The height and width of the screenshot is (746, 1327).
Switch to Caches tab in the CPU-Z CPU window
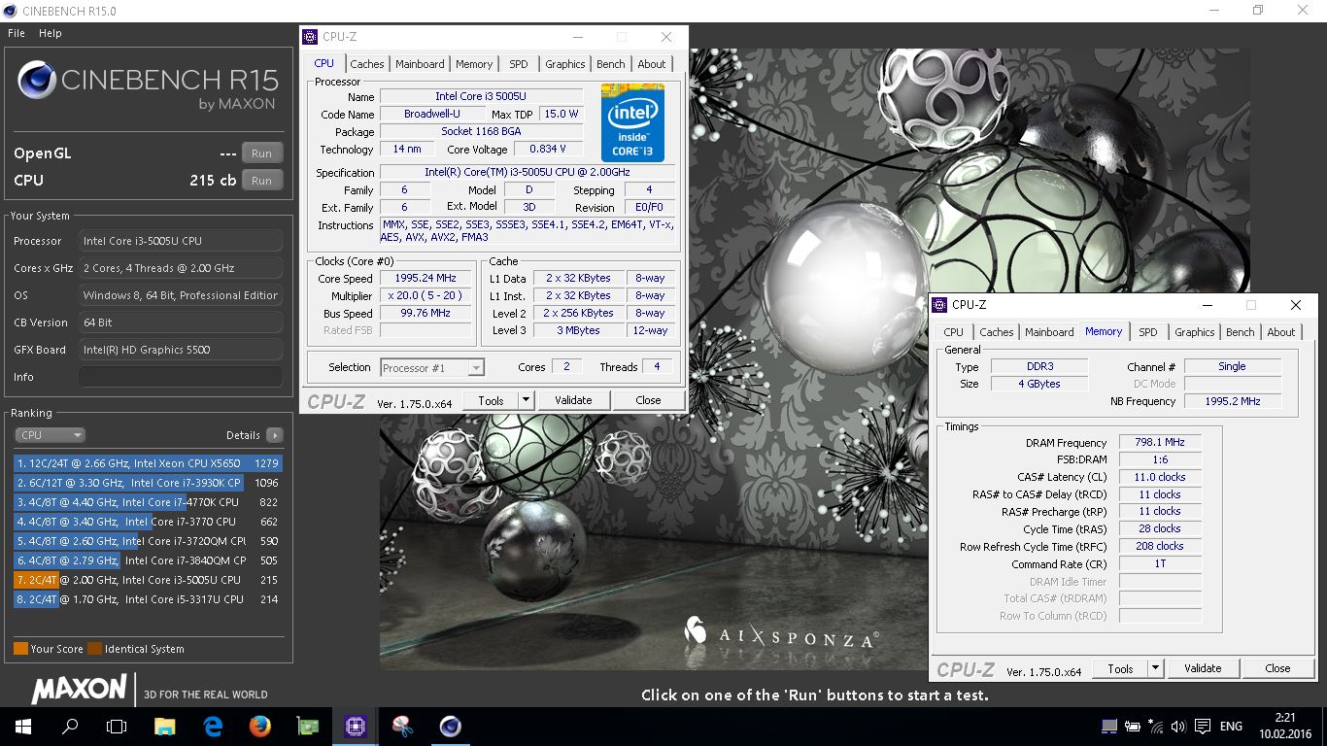(367, 64)
